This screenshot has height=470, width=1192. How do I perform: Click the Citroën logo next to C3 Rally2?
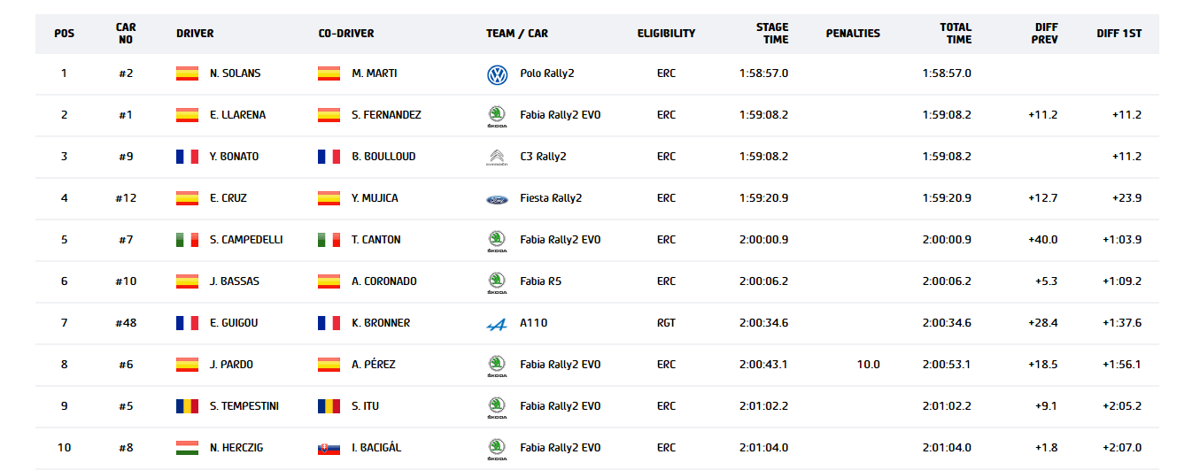(x=497, y=158)
